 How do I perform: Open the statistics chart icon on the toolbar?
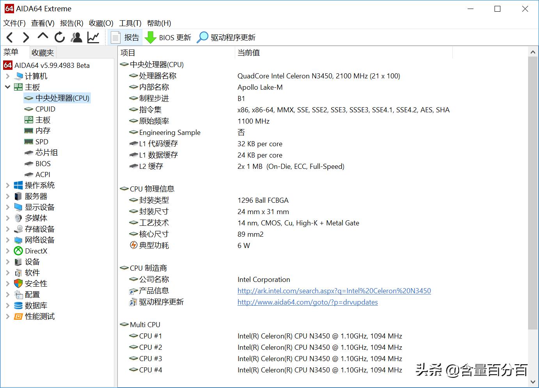tap(93, 37)
